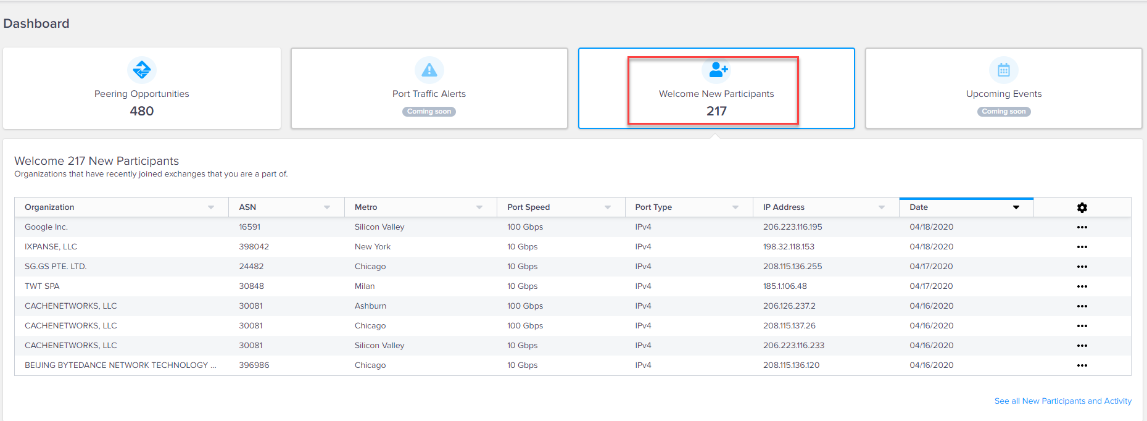Click ASN value 24482

(251, 267)
